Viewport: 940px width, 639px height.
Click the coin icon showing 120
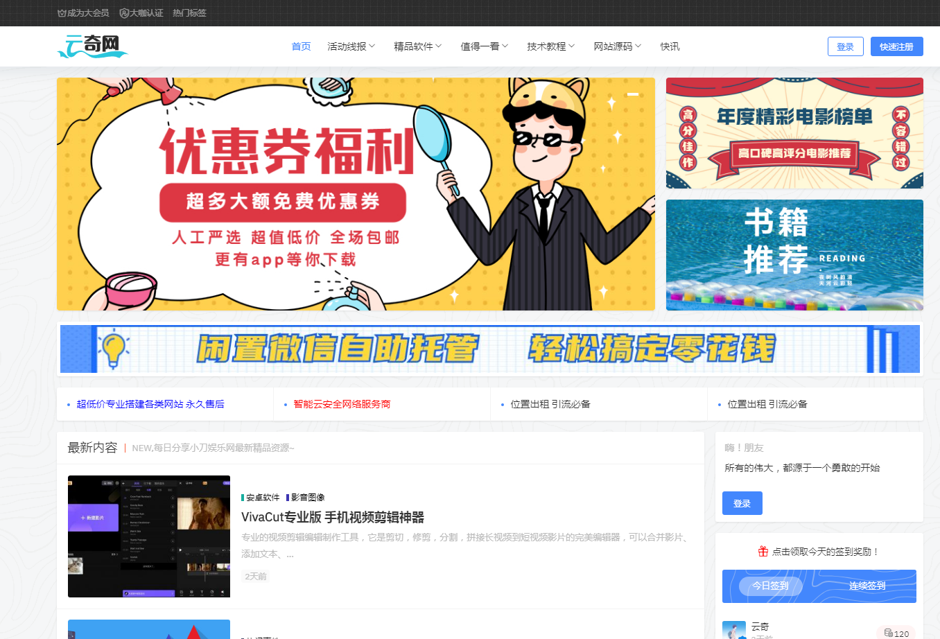coord(888,633)
